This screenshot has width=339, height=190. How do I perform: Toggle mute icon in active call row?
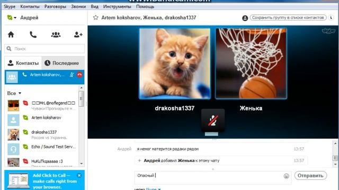[x=72, y=75]
